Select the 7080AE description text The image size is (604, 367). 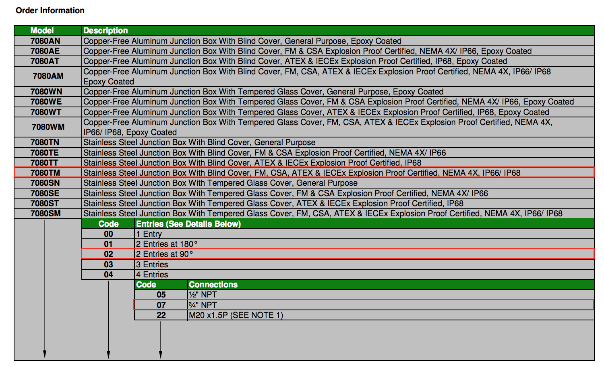307,51
